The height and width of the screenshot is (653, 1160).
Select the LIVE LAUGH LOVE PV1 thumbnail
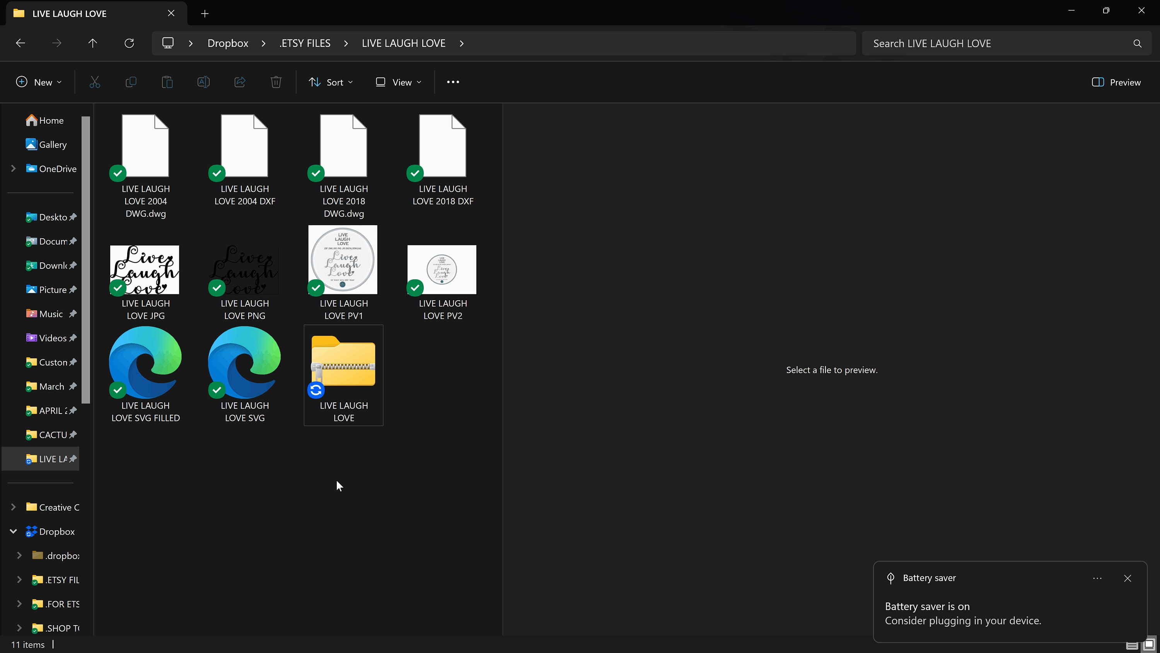point(343,260)
